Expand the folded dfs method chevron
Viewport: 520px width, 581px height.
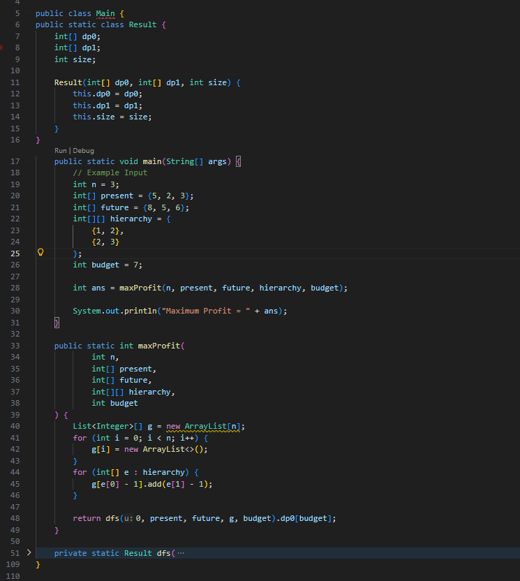(x=29, y=553)
